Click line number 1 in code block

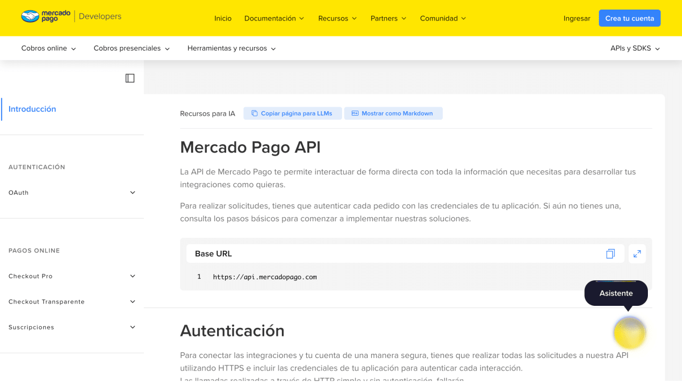coord(199,277)
